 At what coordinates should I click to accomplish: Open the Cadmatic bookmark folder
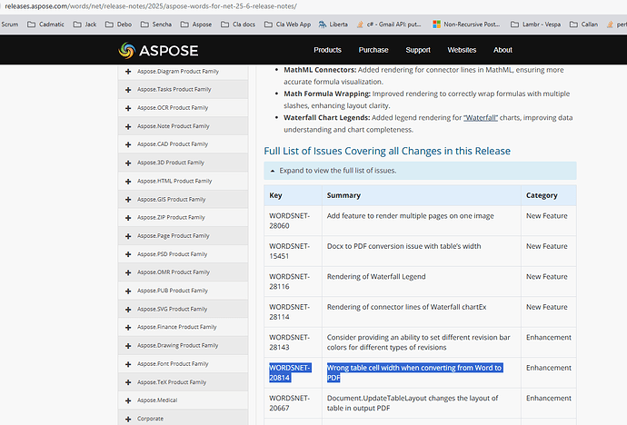pos(45,25)
